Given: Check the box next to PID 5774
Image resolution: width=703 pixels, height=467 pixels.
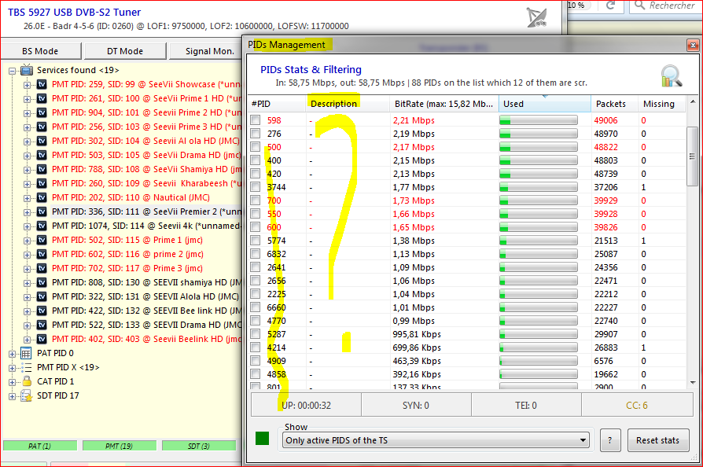Looking at the screenshot, I should [256, 241].
